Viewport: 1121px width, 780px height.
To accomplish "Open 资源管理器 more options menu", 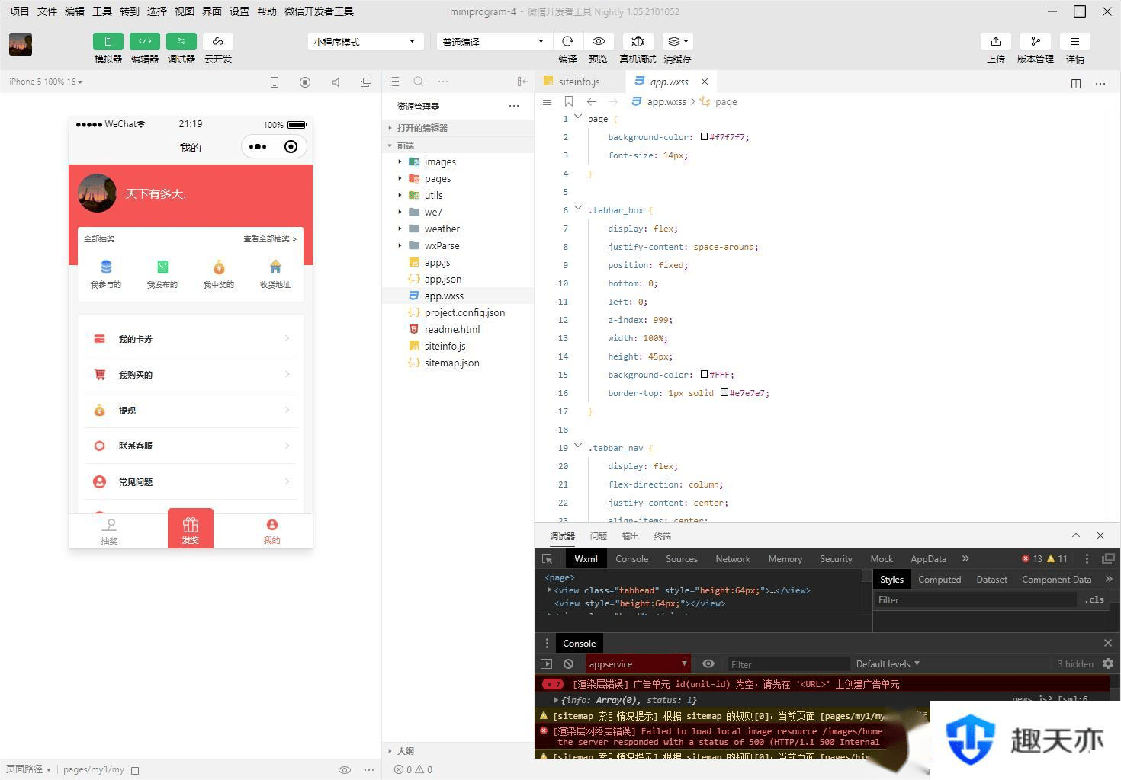I will (514, 106).
